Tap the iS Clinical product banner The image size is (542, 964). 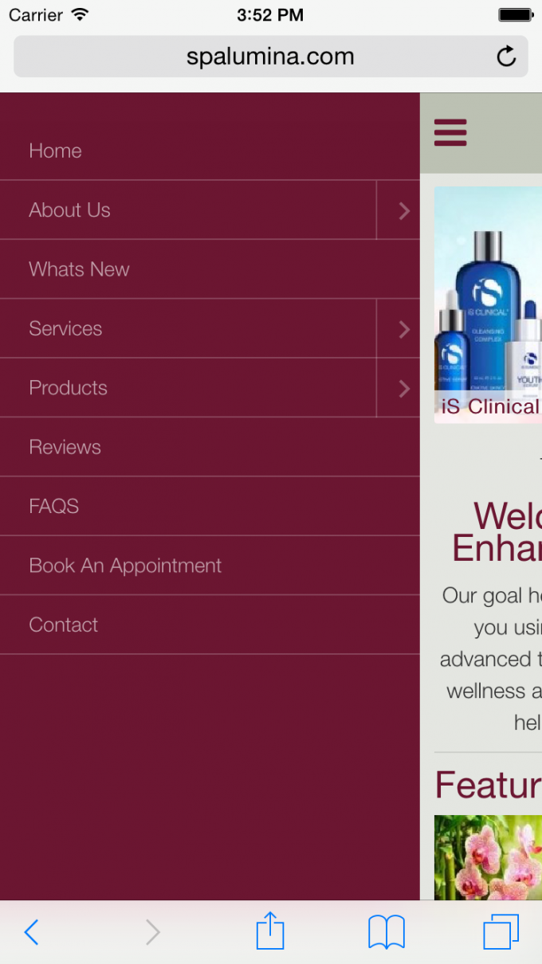pyautogui.click(x=488, y=304)
